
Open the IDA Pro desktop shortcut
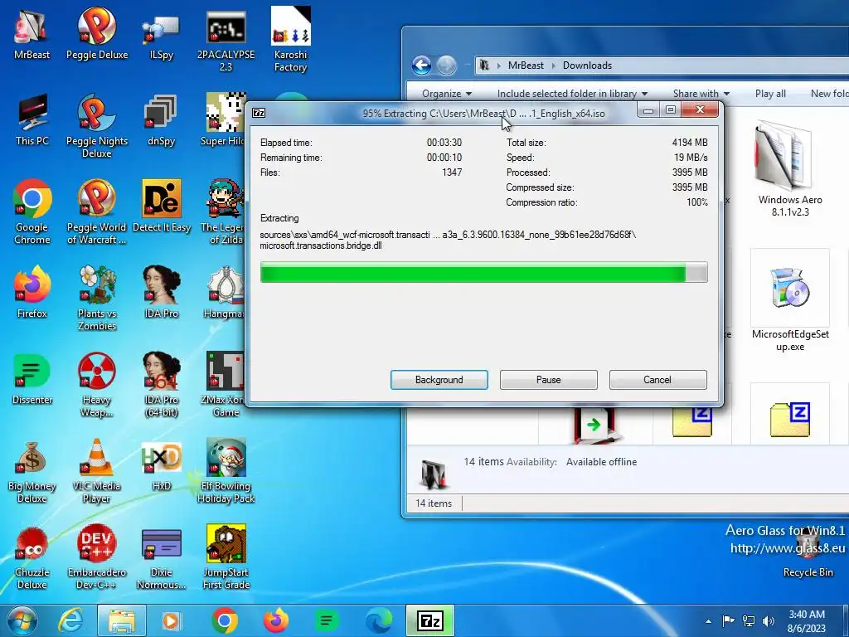pos(162,293)
